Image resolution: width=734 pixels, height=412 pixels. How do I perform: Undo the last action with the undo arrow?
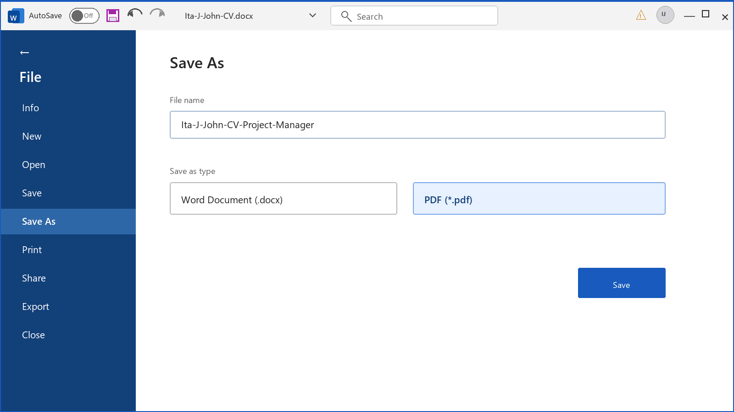coord(135,14)
